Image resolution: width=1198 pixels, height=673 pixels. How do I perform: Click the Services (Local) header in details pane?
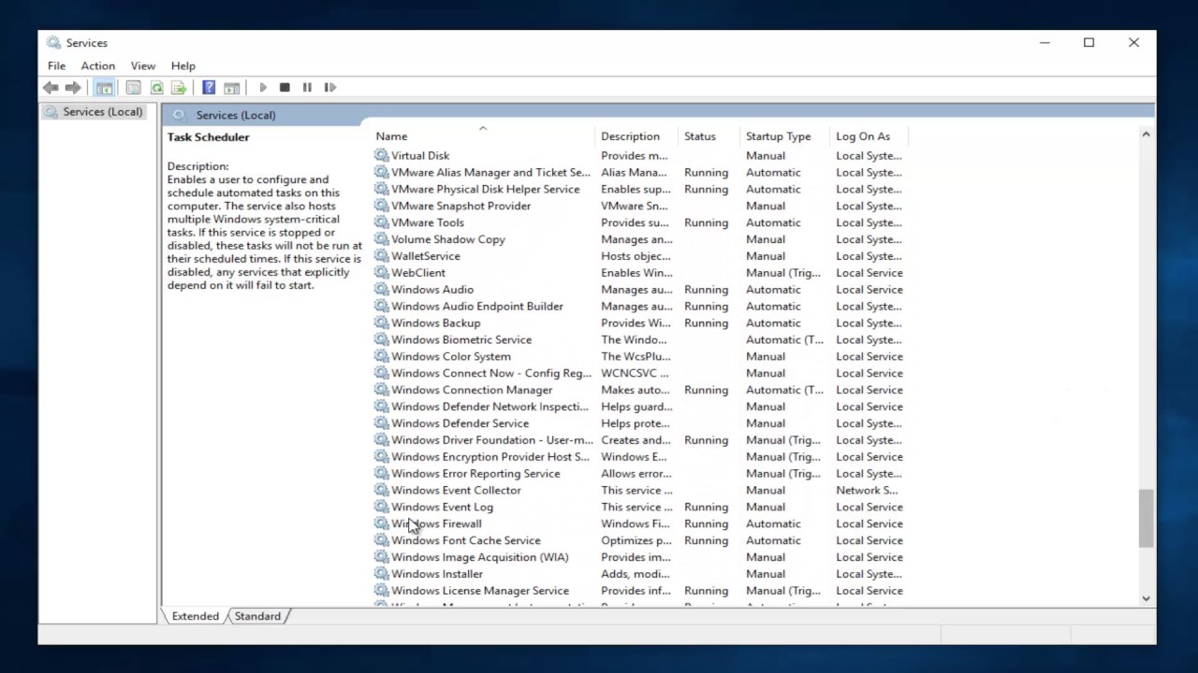[236, 116]
